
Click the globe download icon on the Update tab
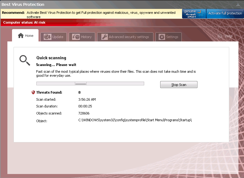click(x=47, y=37)
